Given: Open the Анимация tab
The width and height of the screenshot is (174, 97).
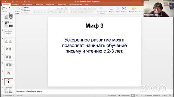Looking at the screenshot, I should [50, 5].
